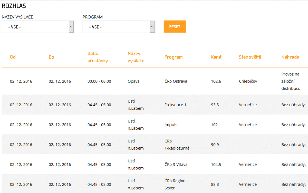The width and height of the screenshot is (308, 193).
Task: Click the Do column header
Action: (51, 57)
